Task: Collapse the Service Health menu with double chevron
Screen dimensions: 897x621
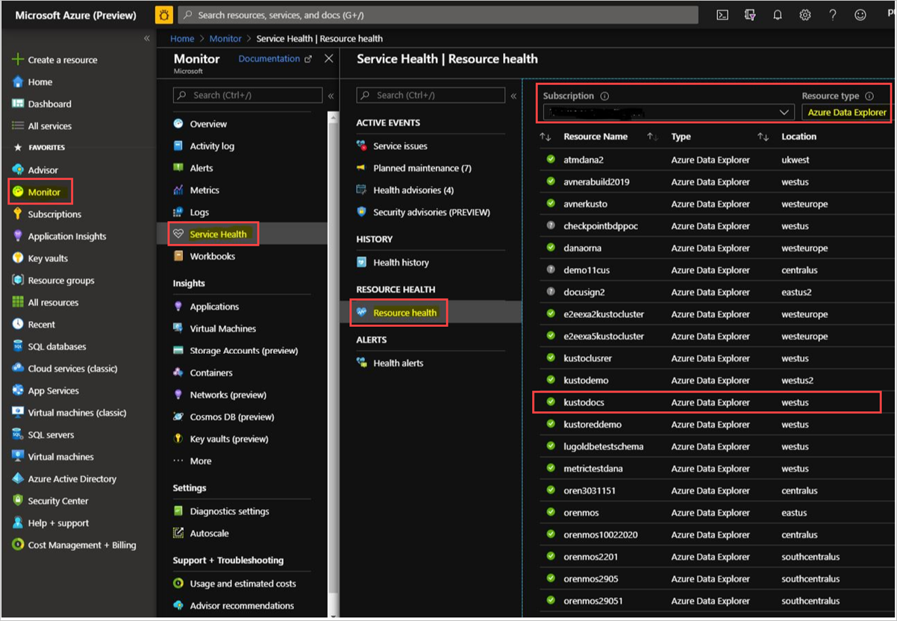Action: tap(513, 96)
